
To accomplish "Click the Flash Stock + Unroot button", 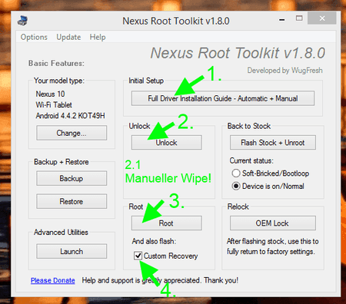I will [273, 143].
